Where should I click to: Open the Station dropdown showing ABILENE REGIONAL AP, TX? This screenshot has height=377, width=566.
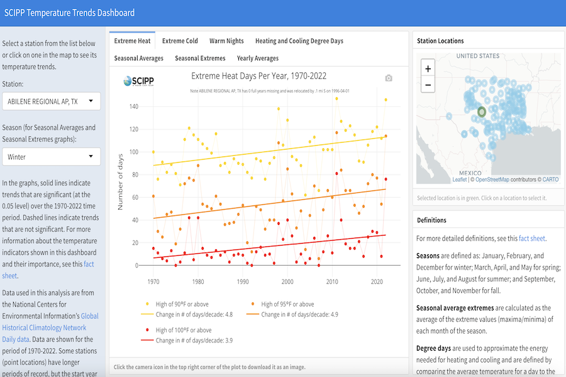(52, 101)
